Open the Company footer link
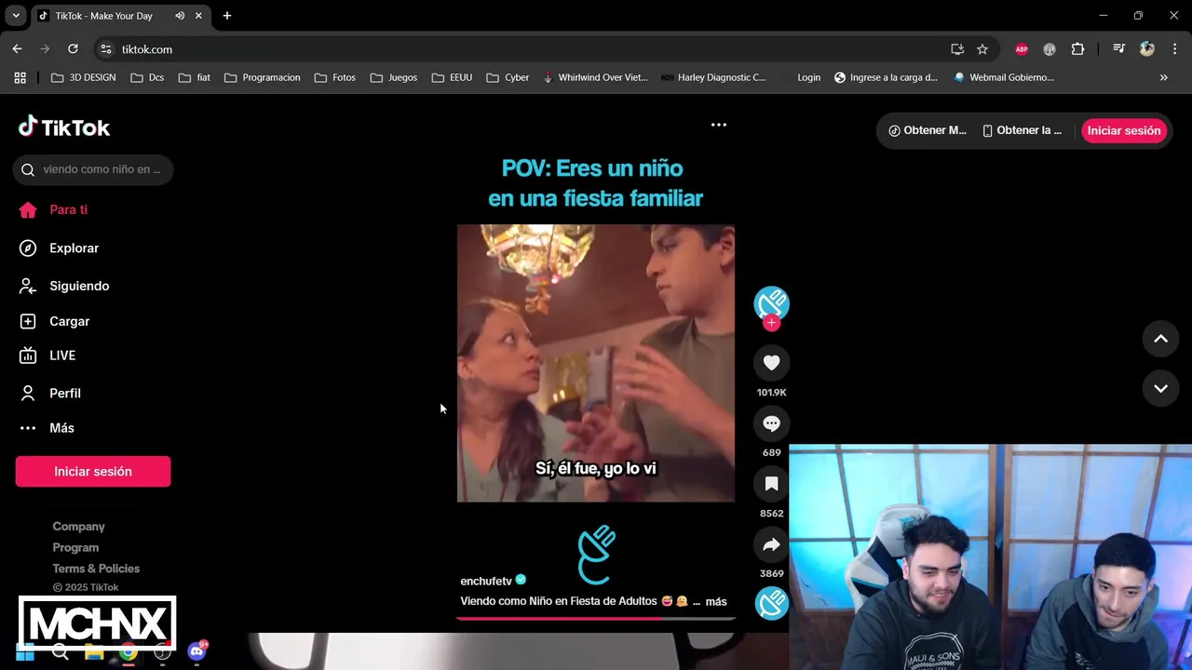The width and height of the screenshot is (1192, 670). (x=78, y=527)
